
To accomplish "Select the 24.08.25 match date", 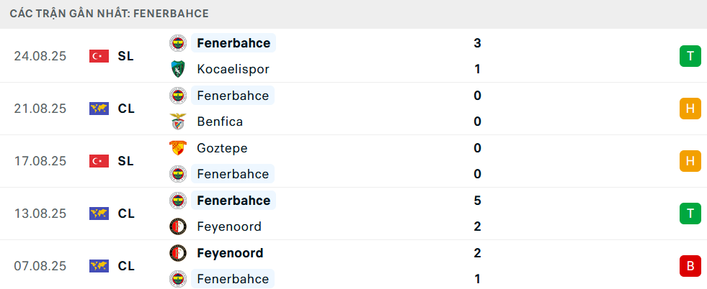I will (40, 56).
